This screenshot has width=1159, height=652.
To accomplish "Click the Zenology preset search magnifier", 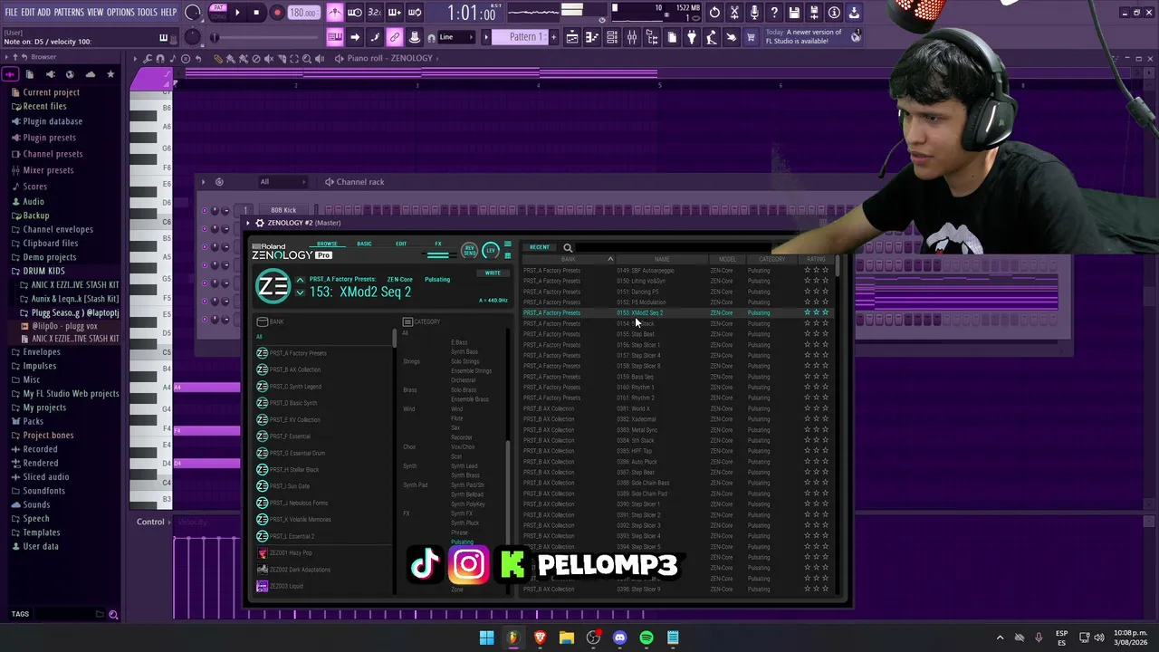I will [x=568, y=247].
